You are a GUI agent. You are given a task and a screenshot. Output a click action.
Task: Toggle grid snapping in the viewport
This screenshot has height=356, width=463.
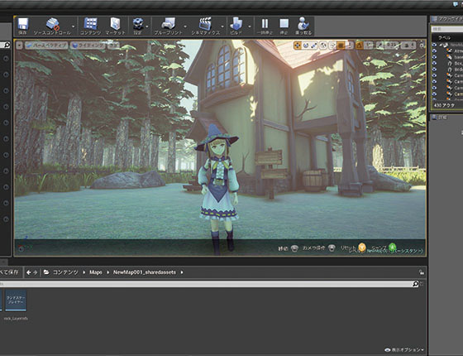click(341, 46)
